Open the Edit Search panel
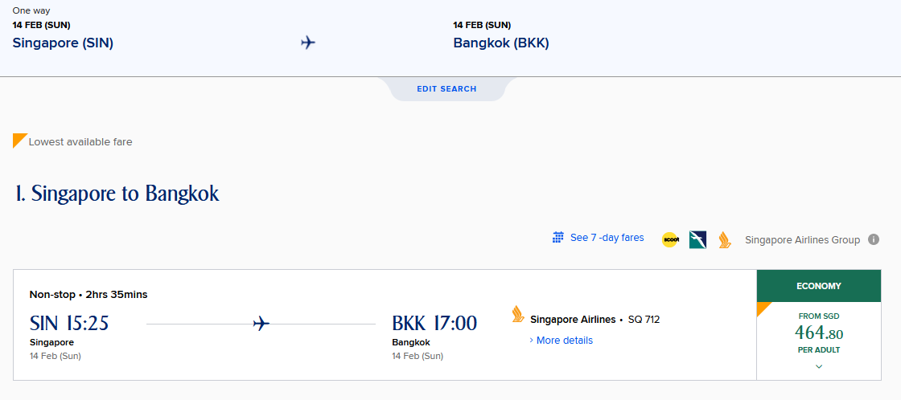 (x=446, y=89)
